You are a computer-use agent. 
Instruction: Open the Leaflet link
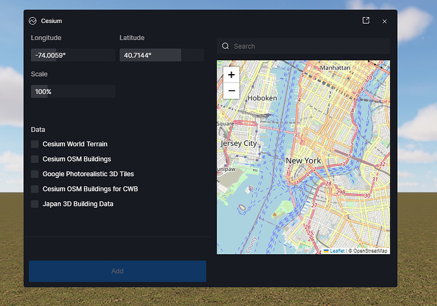[x=337, y=251]
